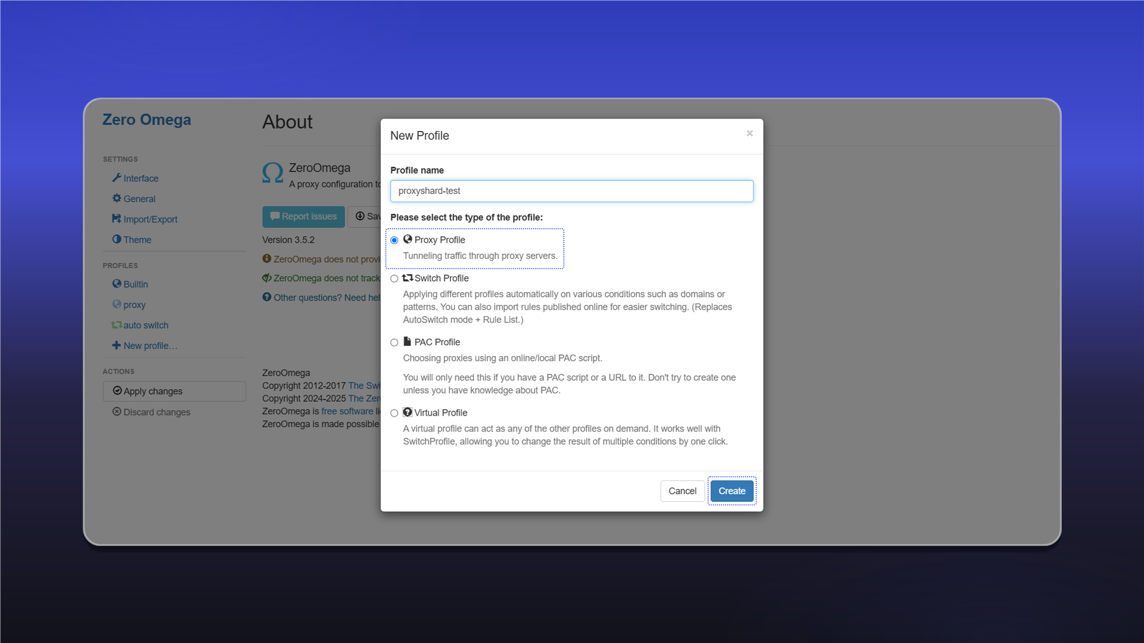Select the Proxy Profile radio button
1144x643 pixels.
click(x=394, y=240)
